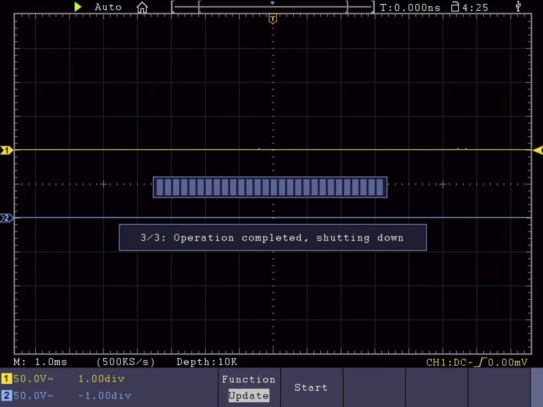
Task: Click the Home icon in top bar
Action: (x=142, y=7)
